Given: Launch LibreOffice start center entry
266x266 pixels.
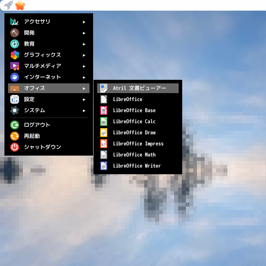Looking at the screenshot, I should 138,99.
